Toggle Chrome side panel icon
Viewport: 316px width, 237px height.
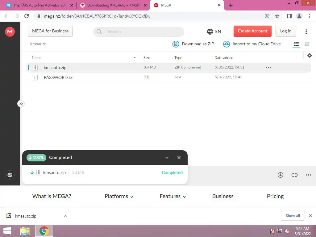coord(289,16)
